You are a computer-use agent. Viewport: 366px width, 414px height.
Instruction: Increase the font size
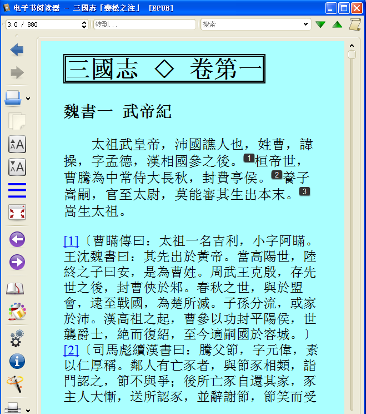[x=17, y=144]
